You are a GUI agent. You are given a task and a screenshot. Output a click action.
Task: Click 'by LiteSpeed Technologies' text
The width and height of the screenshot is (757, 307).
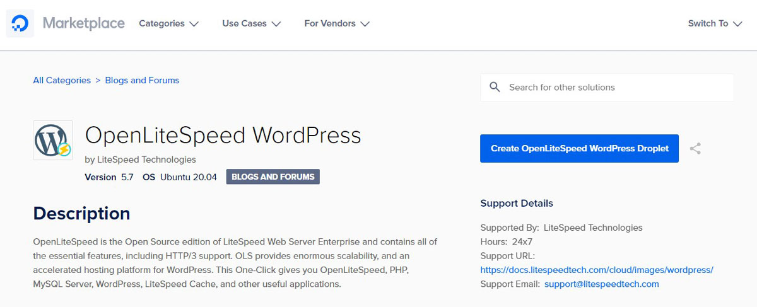coord(140,159)
